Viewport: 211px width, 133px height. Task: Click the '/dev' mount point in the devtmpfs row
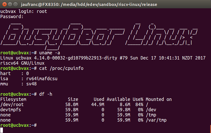click(x=151, y=110)
